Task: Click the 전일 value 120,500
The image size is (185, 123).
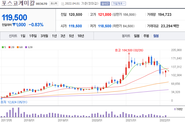Action: [75, 15]
